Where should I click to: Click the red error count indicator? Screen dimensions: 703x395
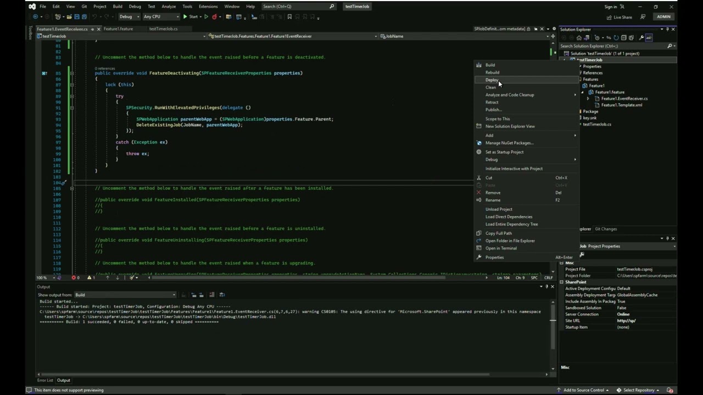[x=76, y=278]
